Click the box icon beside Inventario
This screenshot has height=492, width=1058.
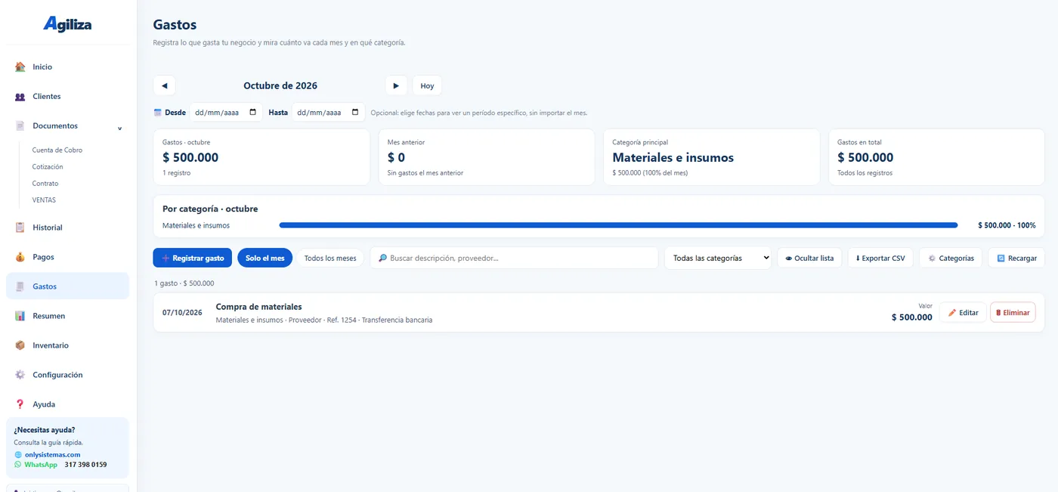[20, 345]
